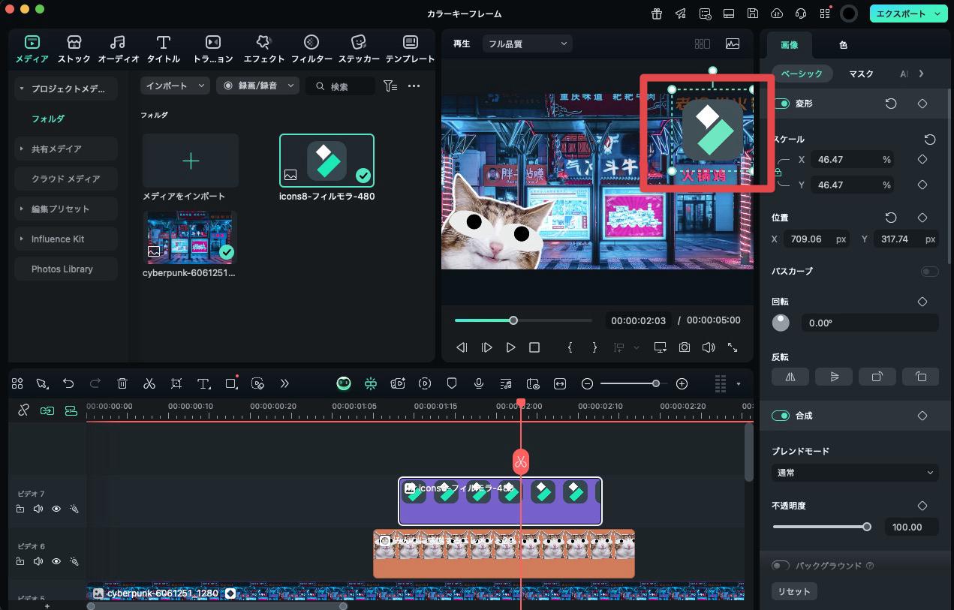Mute the ビデオ 7 track speaker
The width and height of the screenshot is (954, 610).
pyautogui.click(x=38, y=509)
